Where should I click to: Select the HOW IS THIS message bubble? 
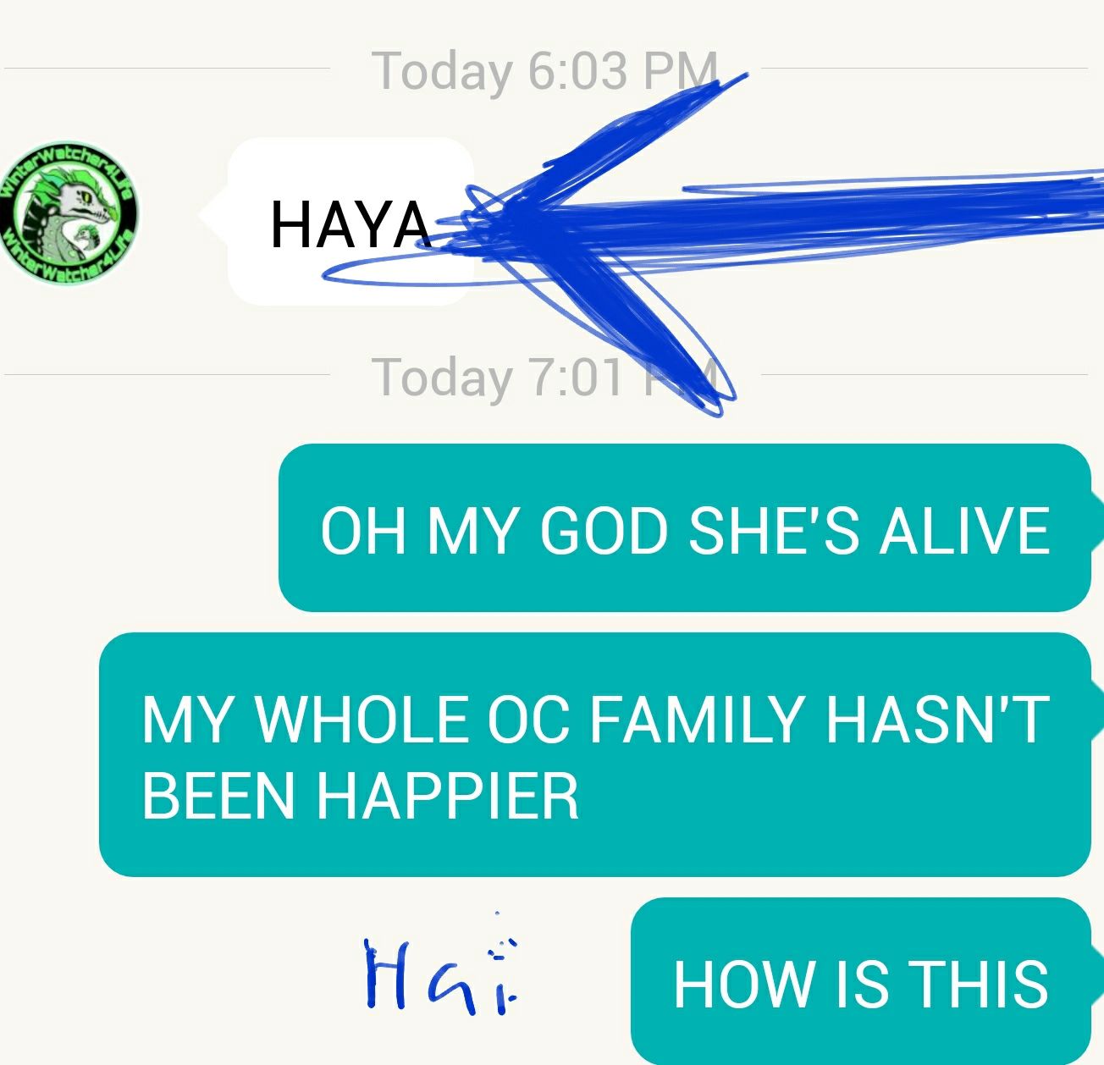(861, 981)
